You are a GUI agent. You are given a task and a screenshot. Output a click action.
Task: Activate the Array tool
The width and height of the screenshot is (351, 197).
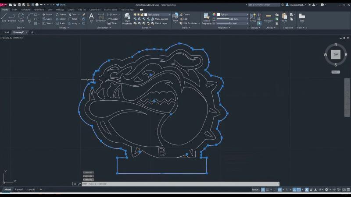(73, 23)
